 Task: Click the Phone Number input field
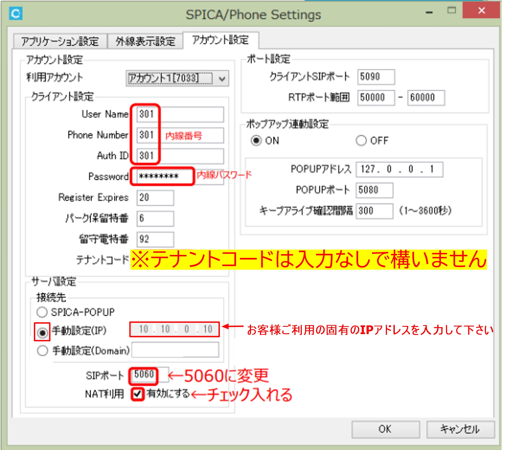[180, 135]
